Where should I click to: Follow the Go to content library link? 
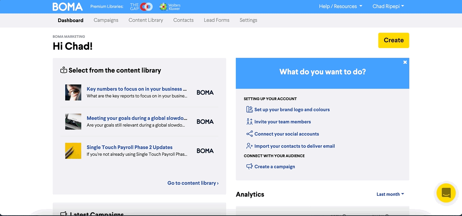193,183
